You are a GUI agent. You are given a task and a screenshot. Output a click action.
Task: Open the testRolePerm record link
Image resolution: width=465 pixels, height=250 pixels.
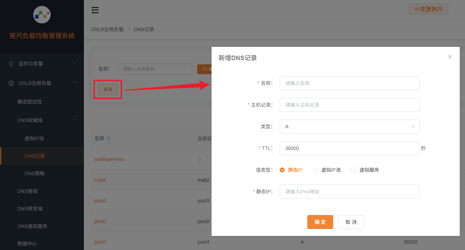click(x=109, y=159)
